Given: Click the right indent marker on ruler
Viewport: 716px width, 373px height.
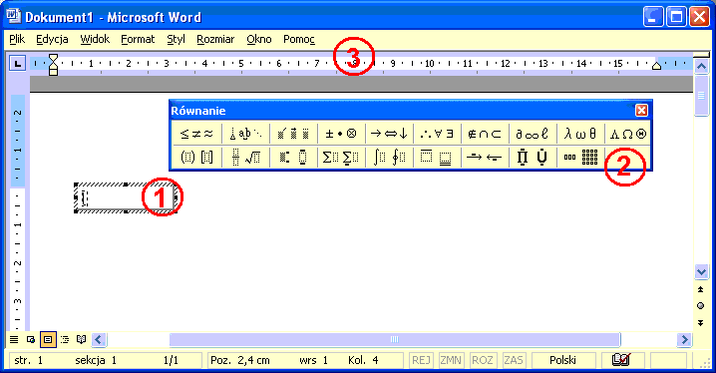Looking at the screenshot, I should point(656,66).
